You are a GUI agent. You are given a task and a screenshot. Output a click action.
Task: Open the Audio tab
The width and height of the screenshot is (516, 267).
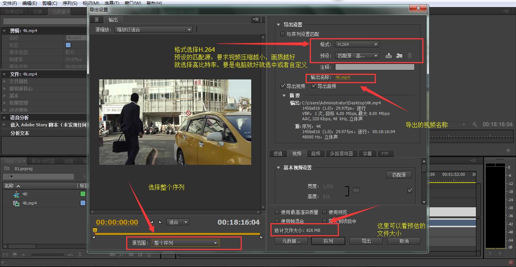(316, 154)
